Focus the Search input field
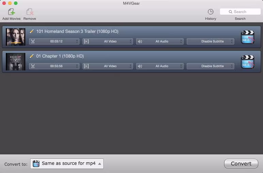Screen dimensions: 263x173 (240, 12)
